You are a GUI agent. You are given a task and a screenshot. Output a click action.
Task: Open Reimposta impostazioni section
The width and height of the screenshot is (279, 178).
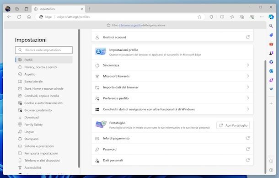pos(44,153)
